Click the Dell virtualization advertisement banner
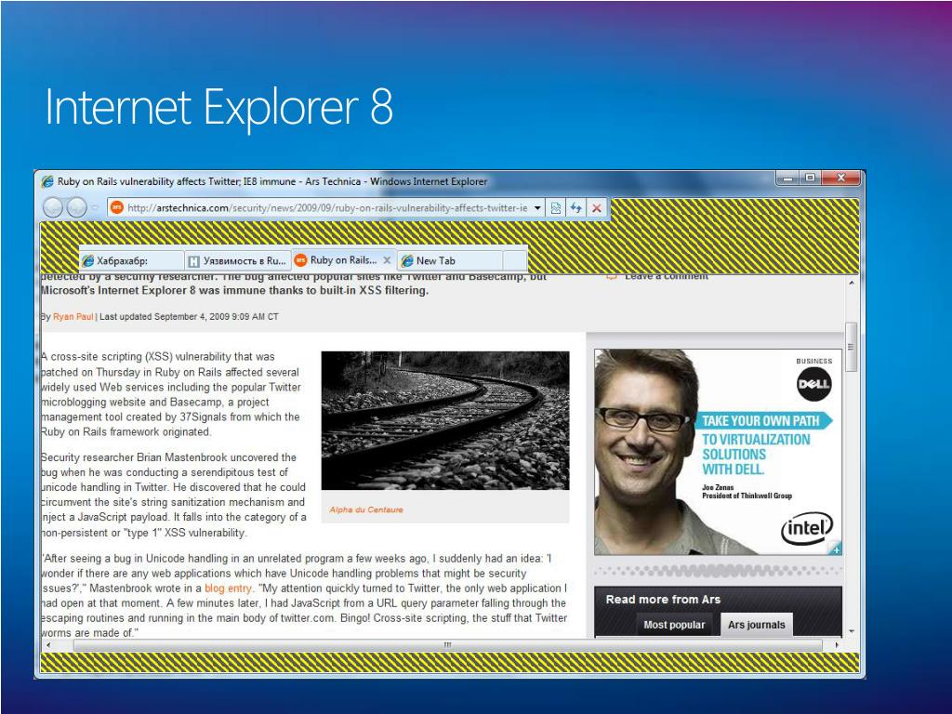The image size is (952, 714). tap(718, 452)
